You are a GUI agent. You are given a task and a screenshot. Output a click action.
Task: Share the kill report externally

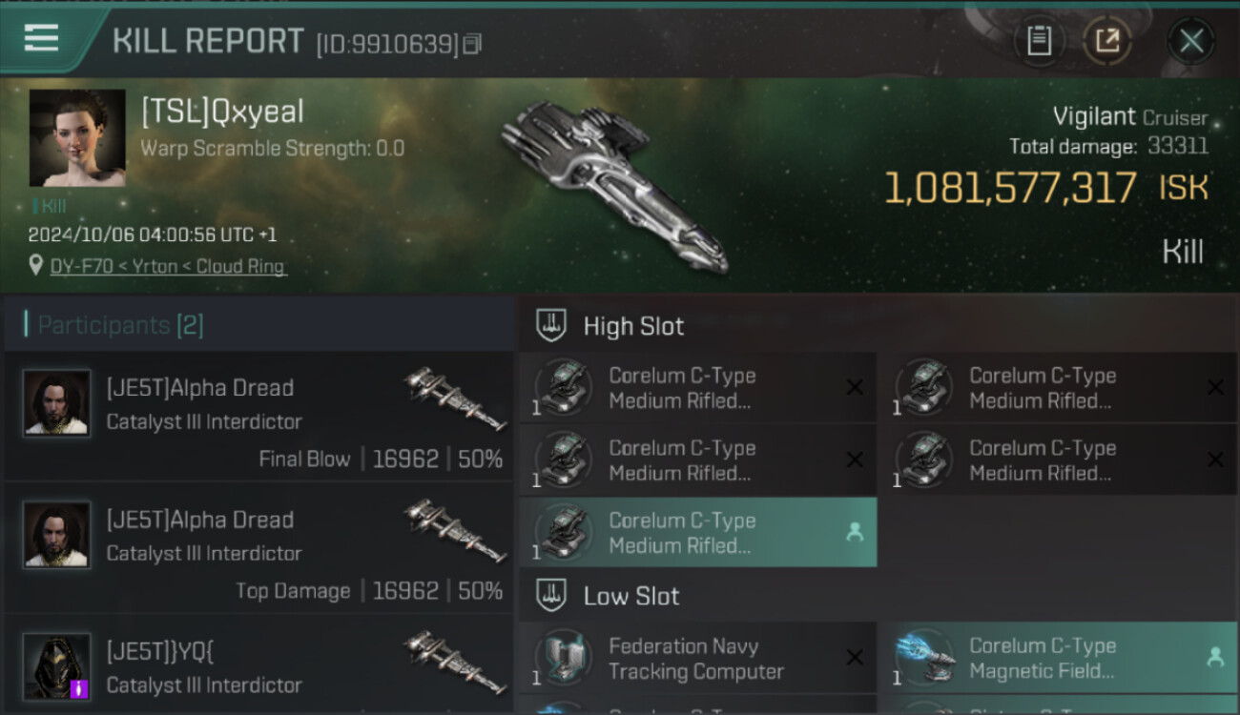(x=1107, y=40)
